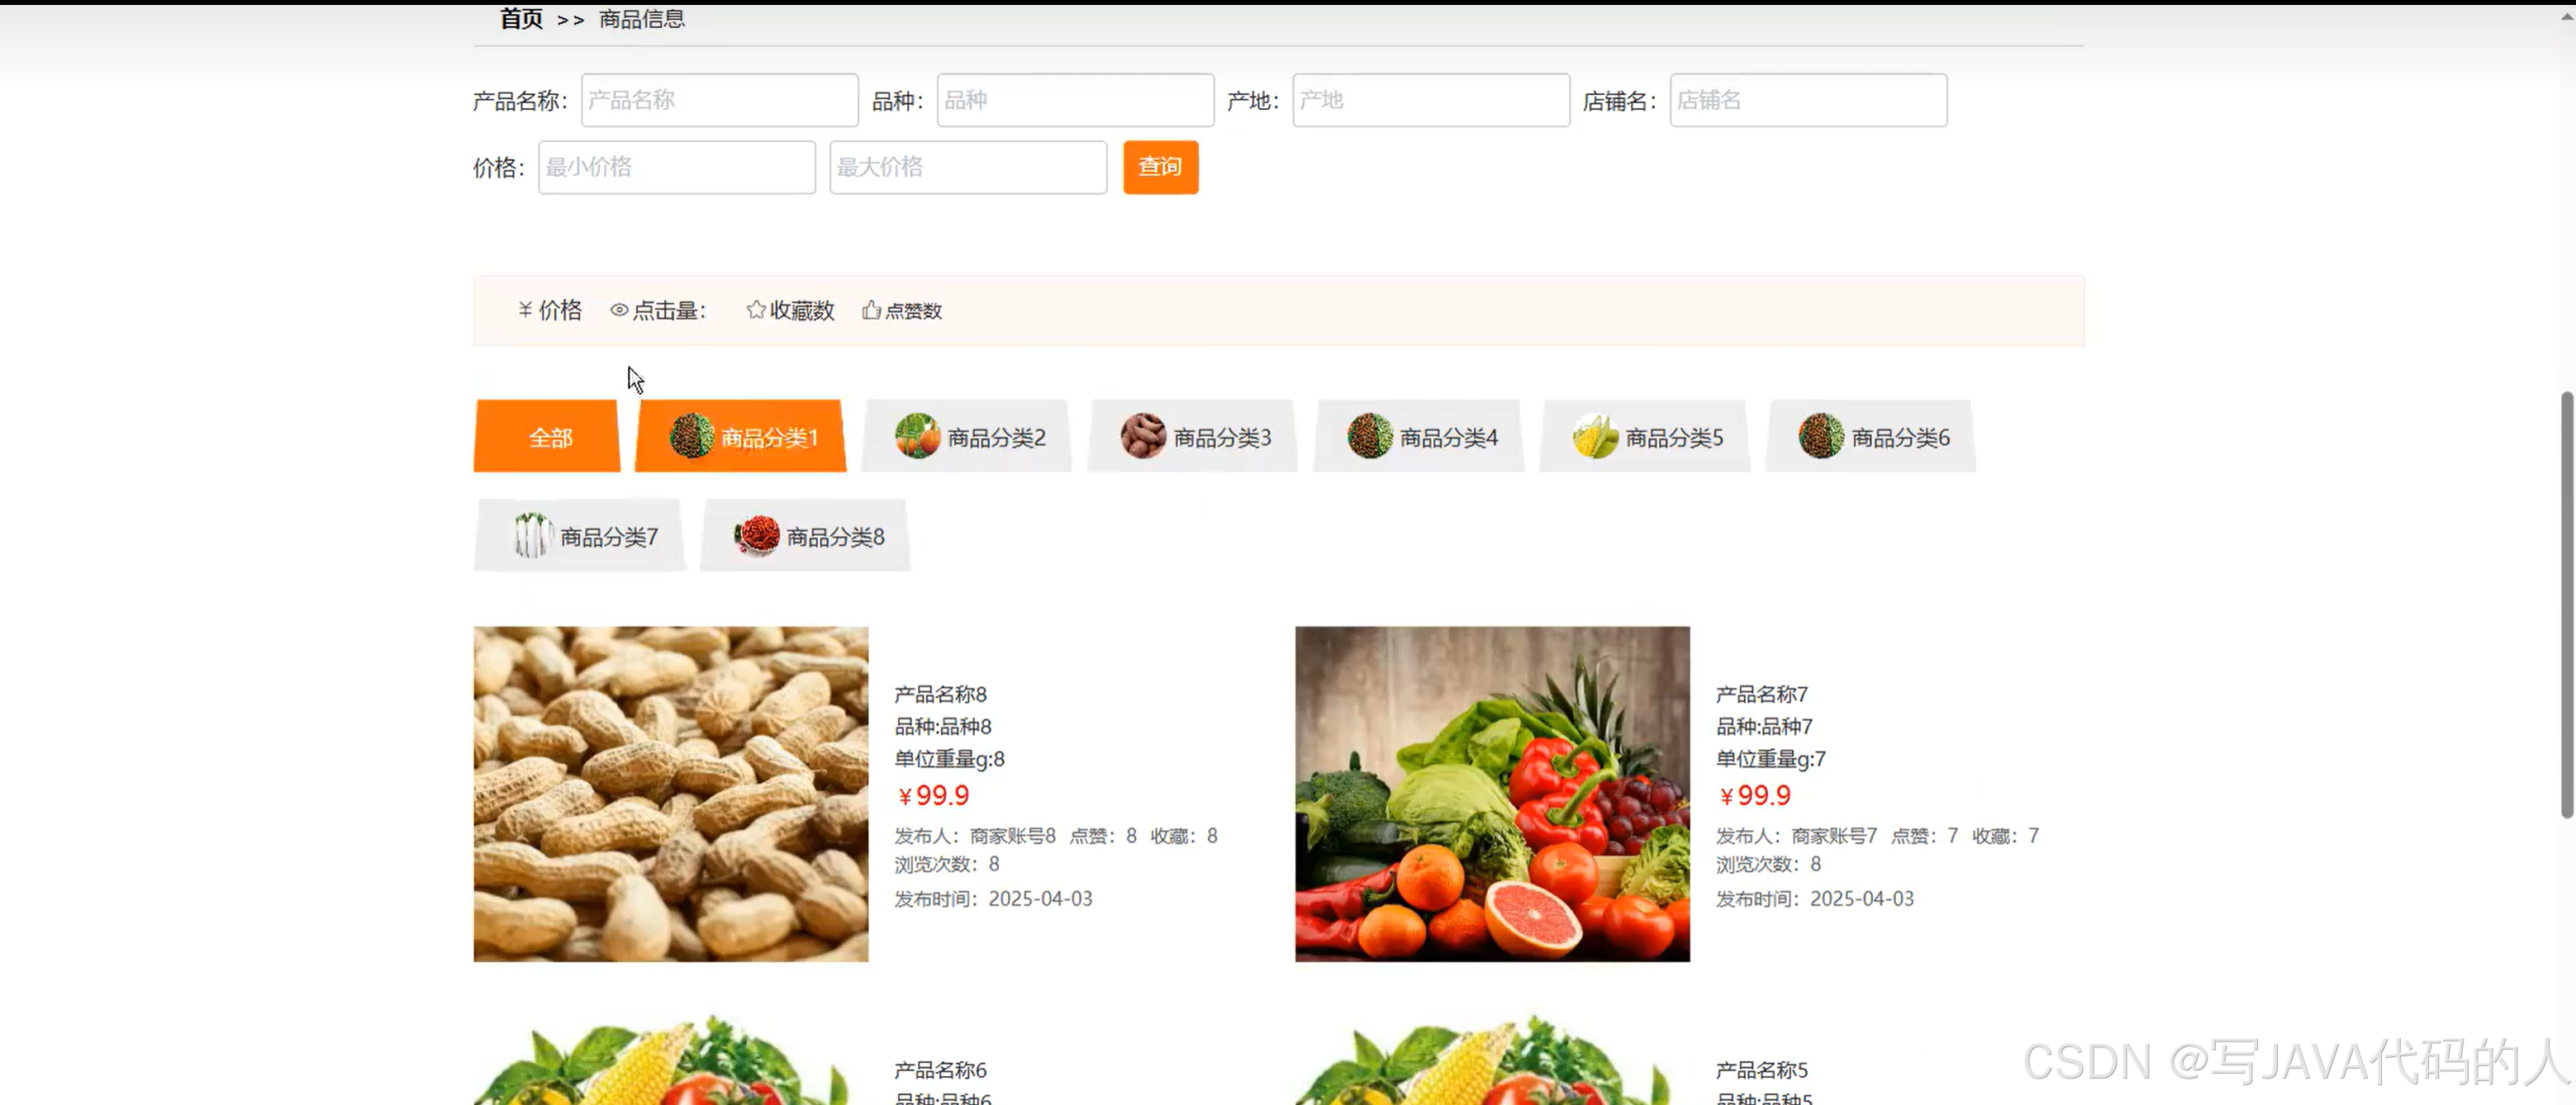2576x1105 pixels.
Task: Open the 首页 breadcrumb link
Action: point(520,19)
